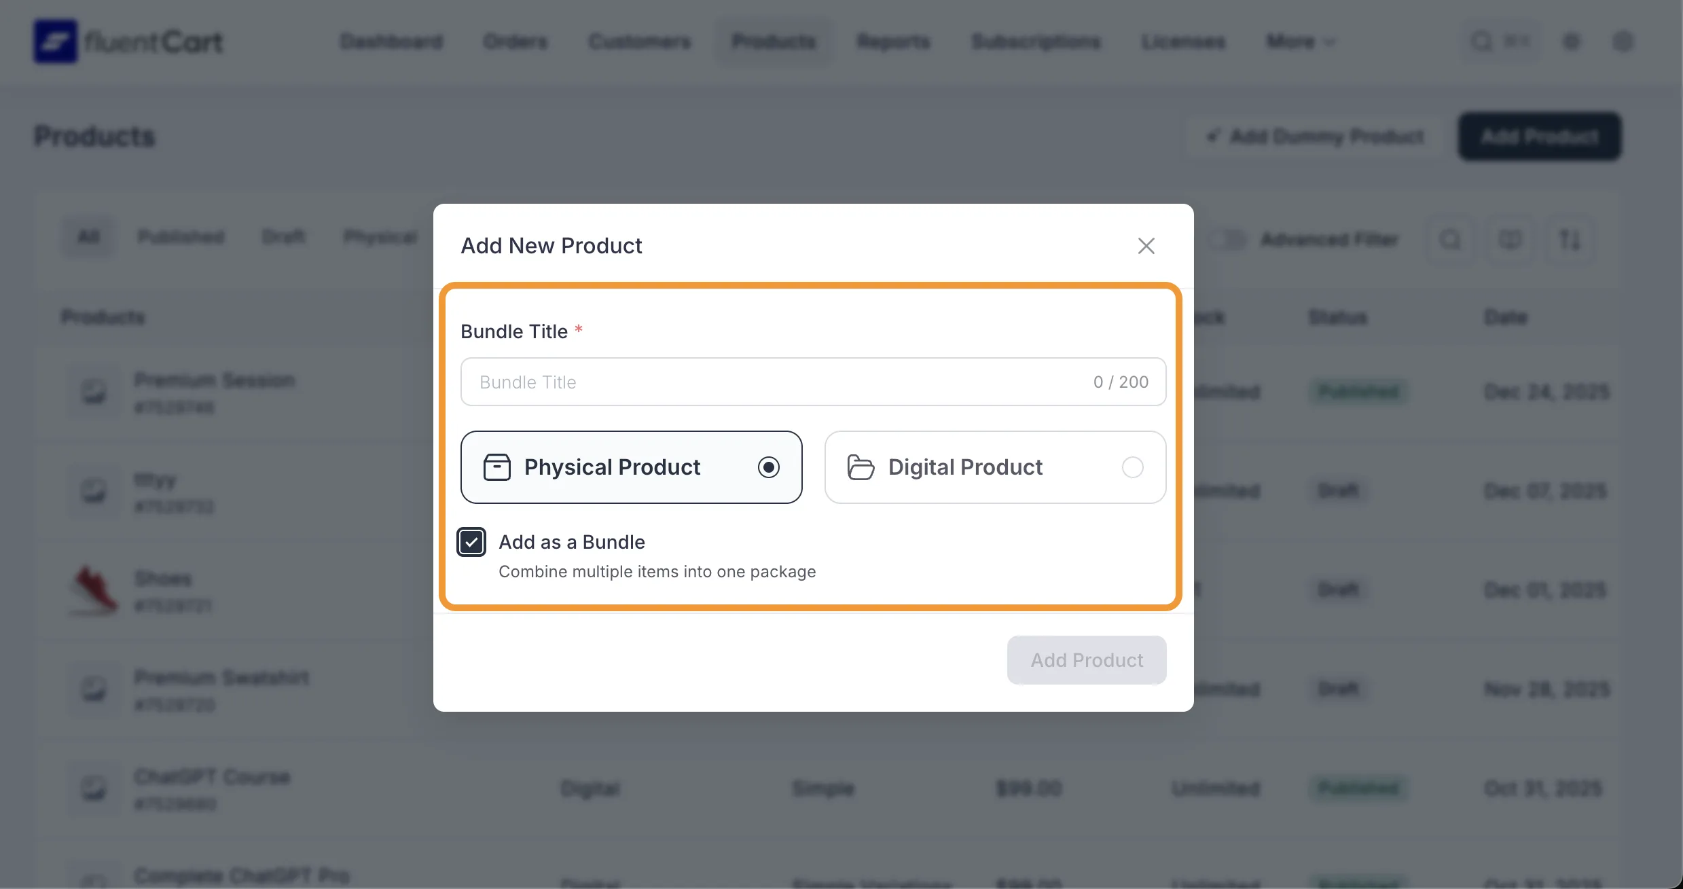Click the sort order icon in product toolbar

pyautogui.click(x=1571, y=239)
